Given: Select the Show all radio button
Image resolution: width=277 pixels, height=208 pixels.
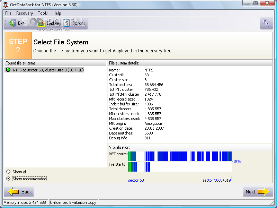Looking at the screenshot, I should point(8,172).
